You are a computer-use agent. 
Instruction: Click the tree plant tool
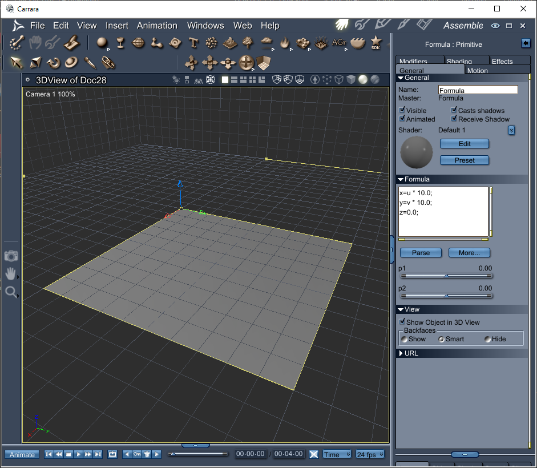coord(248,43)
